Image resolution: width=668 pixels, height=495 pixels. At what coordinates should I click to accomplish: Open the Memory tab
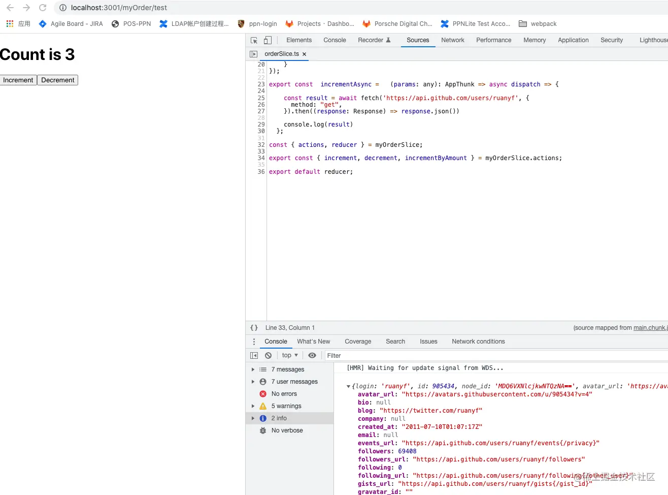coord(535,40)
